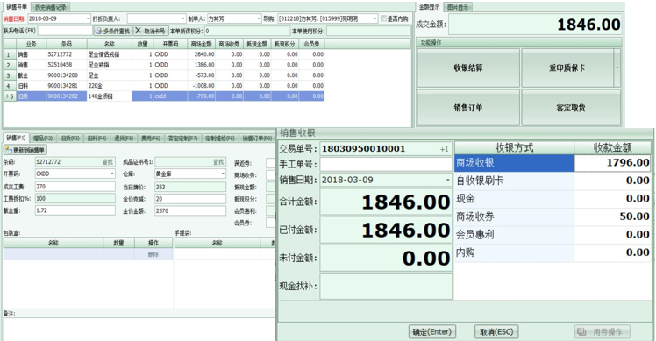This screenshot has width=656, height=341.
Task: Click the +1 next to 交易单号
Action: pos(444,149)
